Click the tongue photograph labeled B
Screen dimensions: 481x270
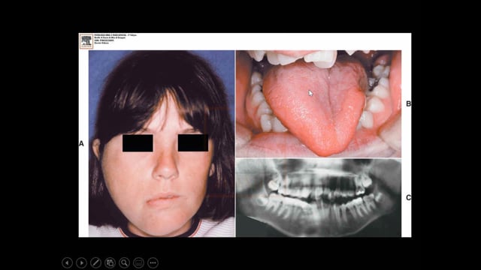[x=319, y=103]
